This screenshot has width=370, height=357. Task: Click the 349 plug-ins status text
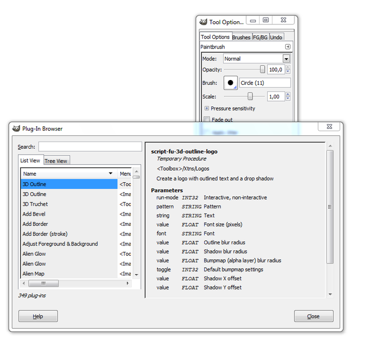[x=32, y=296]
